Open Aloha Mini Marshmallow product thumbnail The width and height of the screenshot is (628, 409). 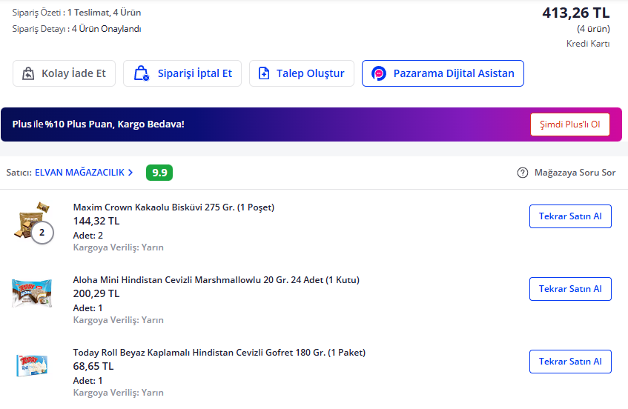click(32, 293)
